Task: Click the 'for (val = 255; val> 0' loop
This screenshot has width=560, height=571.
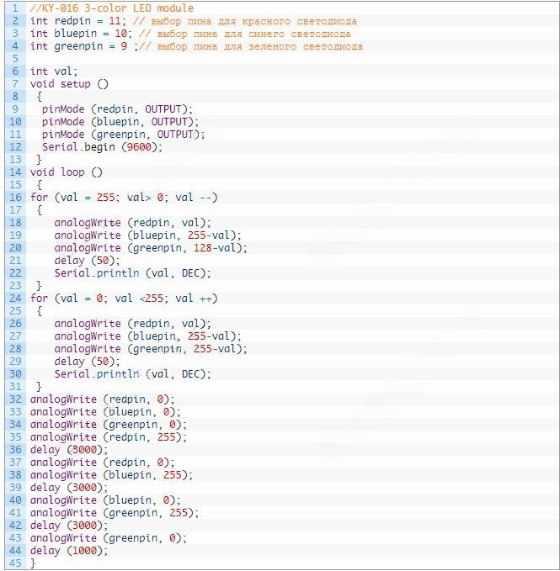Action: tap(124, 198)
